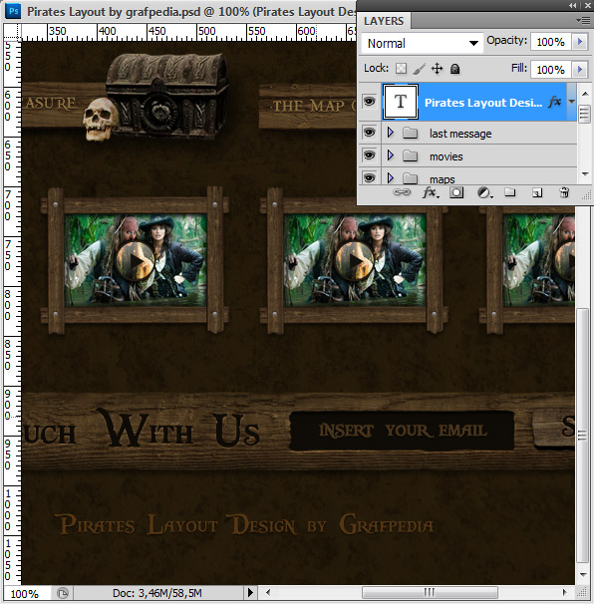Open the Layers panel options menu
594x604 pixels.
pos(583,20)
